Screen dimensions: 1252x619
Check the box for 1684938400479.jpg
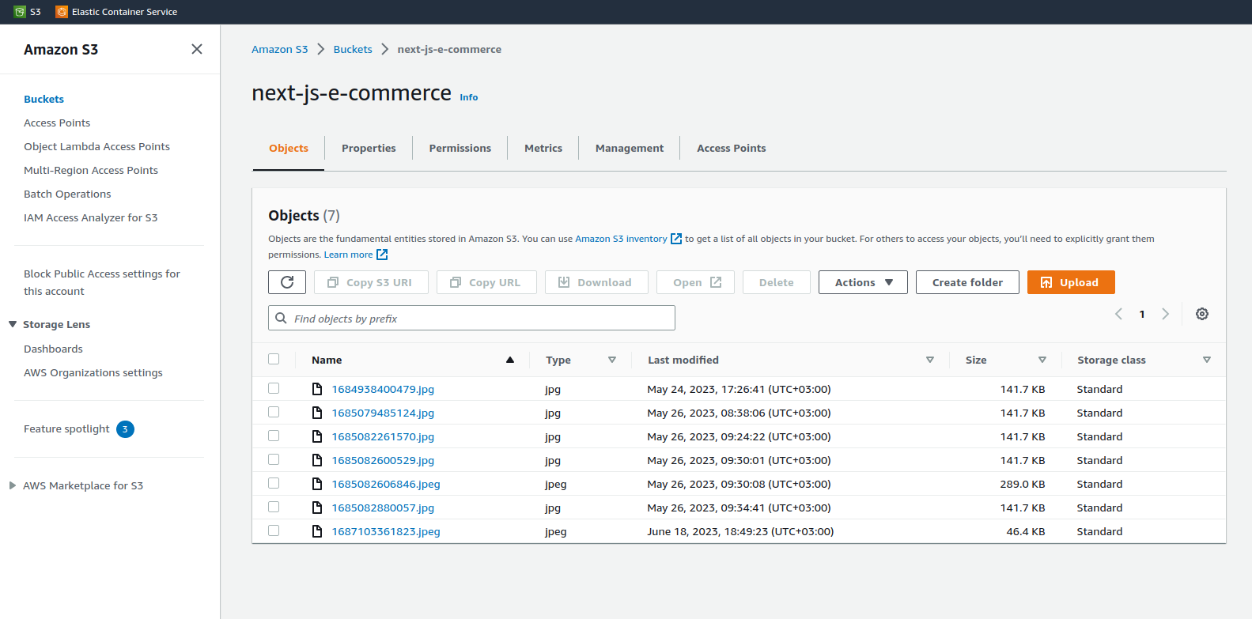274,388
